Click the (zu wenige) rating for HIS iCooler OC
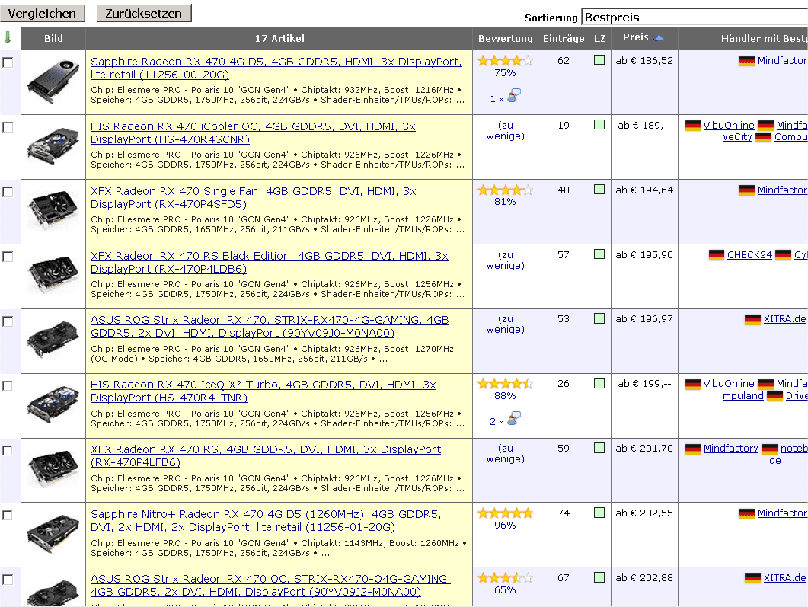This screenshot has height=607, width=808. [505, 130]
